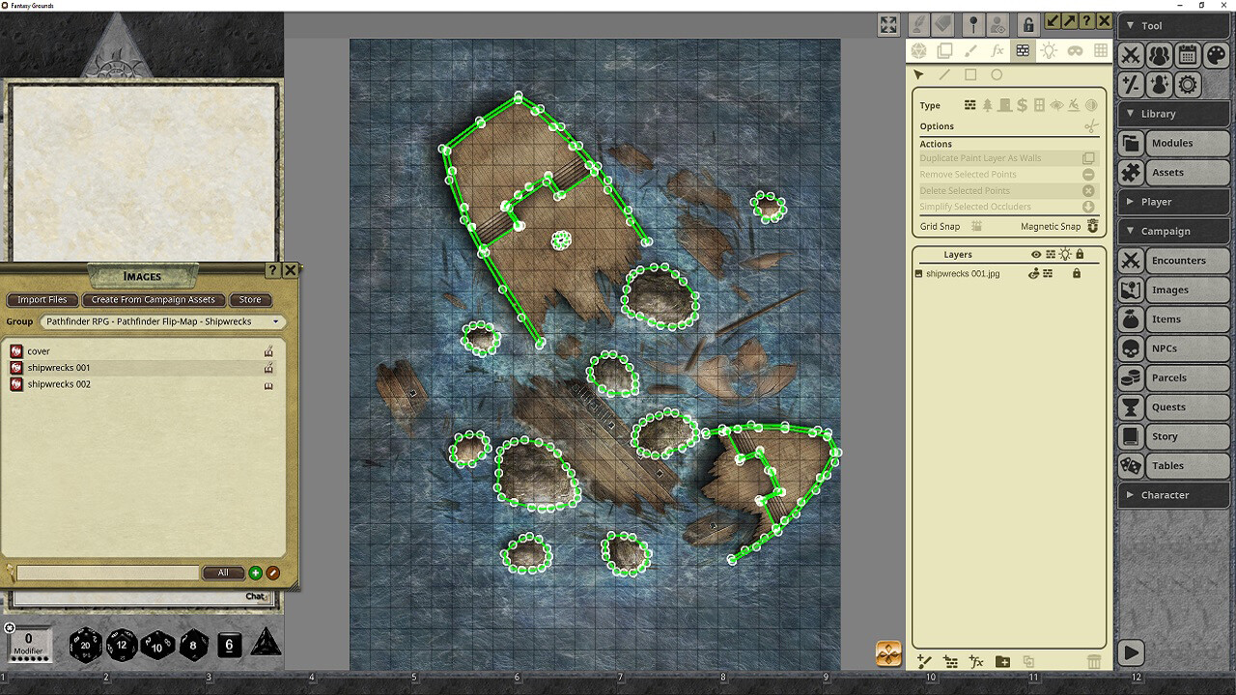The image size is (1236, 695).
Task: Click the Import Files button
Action: (42, 299)
